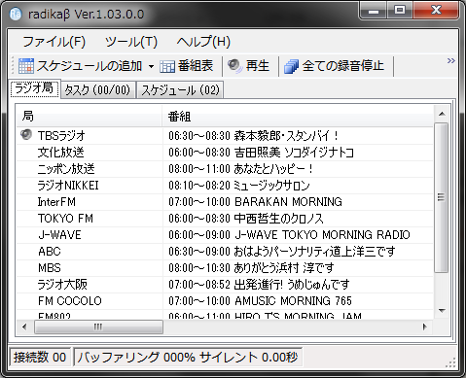Click program おはようパーソナリティ道上洋三です
466x378 pixels.
coord(314,252)
